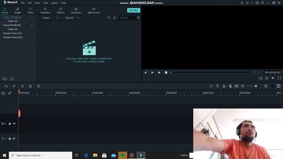The height and width of the screenshot is (159, 283).
Task: Click the filter funnel icon in media toolbar
Action: 109,18
